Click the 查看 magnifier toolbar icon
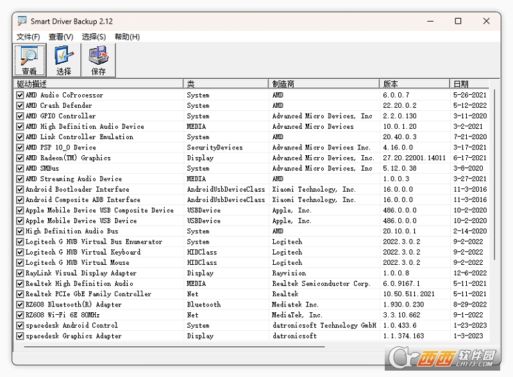The image size is (513, 377). [x=29, y=60]
